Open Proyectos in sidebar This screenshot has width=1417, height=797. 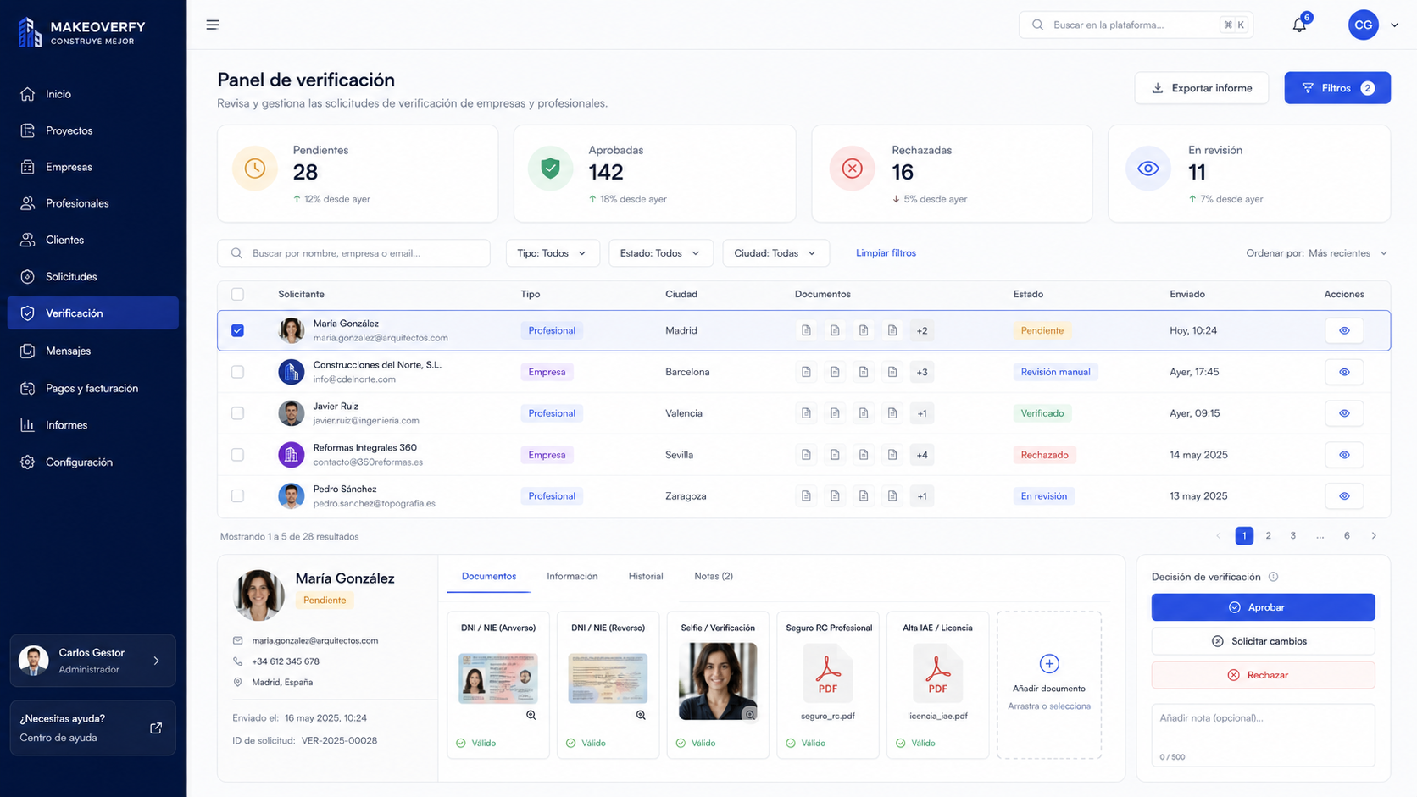pyautogui.click(x=92, y=130)
